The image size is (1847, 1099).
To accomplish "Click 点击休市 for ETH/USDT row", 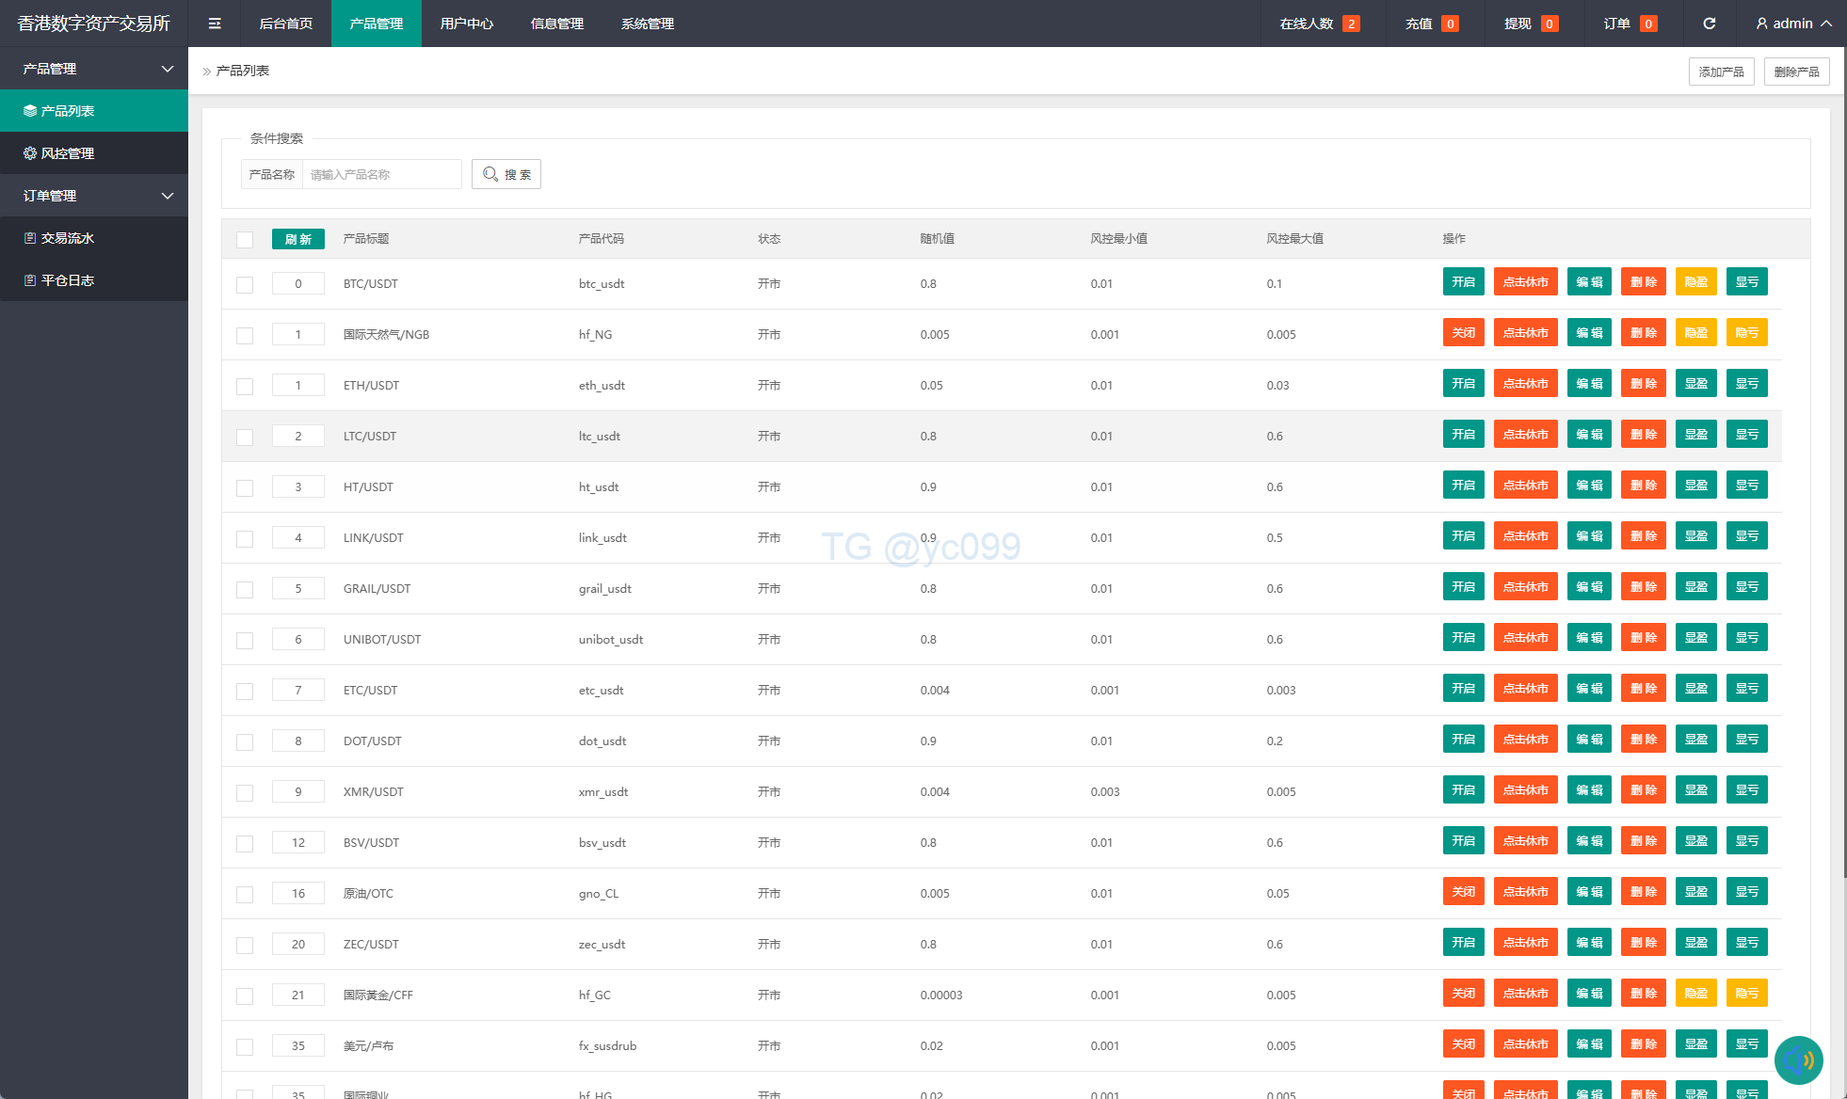I will click(x=1525, y=384).
